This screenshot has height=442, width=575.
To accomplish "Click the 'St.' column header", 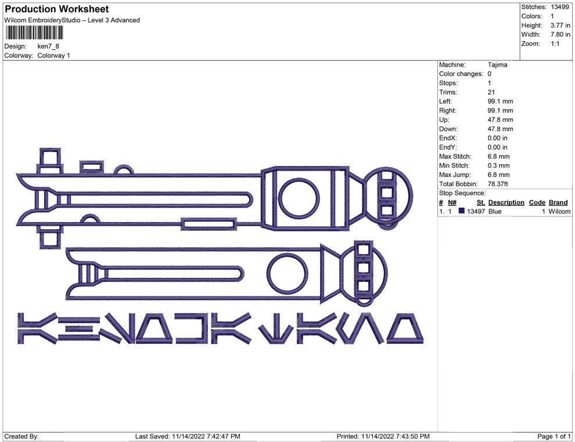I will 481,202.
